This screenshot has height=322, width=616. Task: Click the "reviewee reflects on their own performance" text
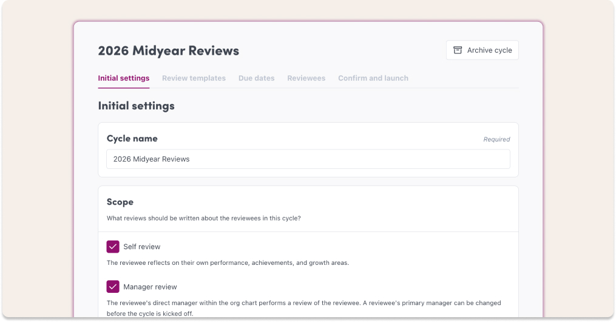pos(228,262)
